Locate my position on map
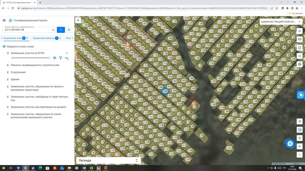Image resolution: width=305 pixels, height=171 pixels. click(x=300, y=121)
